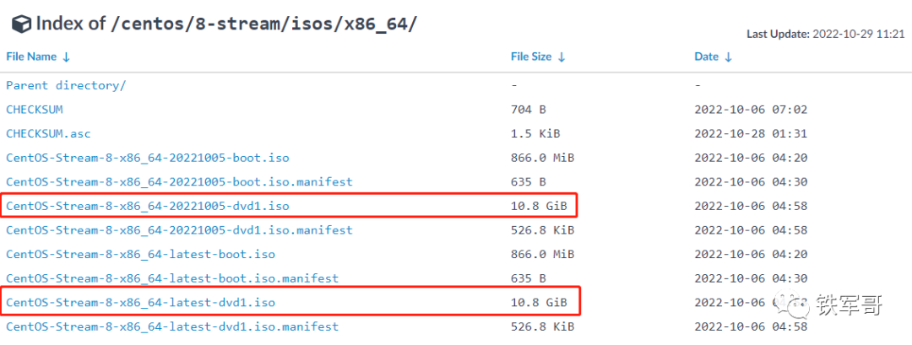This screenshot has height=345, width=912.
Task: Go to Parent directory/
Action: pos(66,85)
